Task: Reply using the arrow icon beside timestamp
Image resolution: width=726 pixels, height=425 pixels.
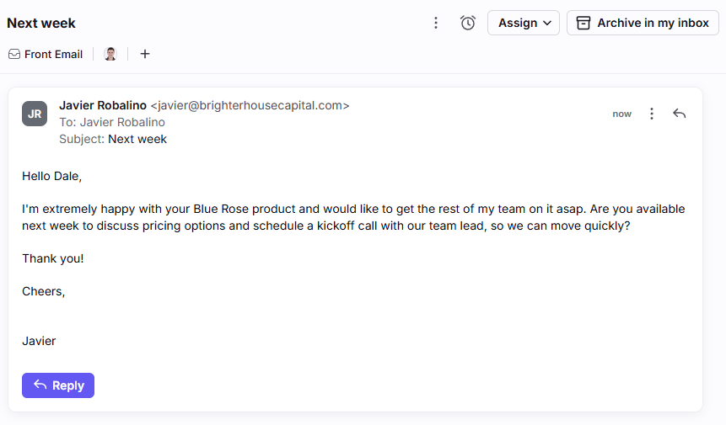Action: tap(680, 114)
